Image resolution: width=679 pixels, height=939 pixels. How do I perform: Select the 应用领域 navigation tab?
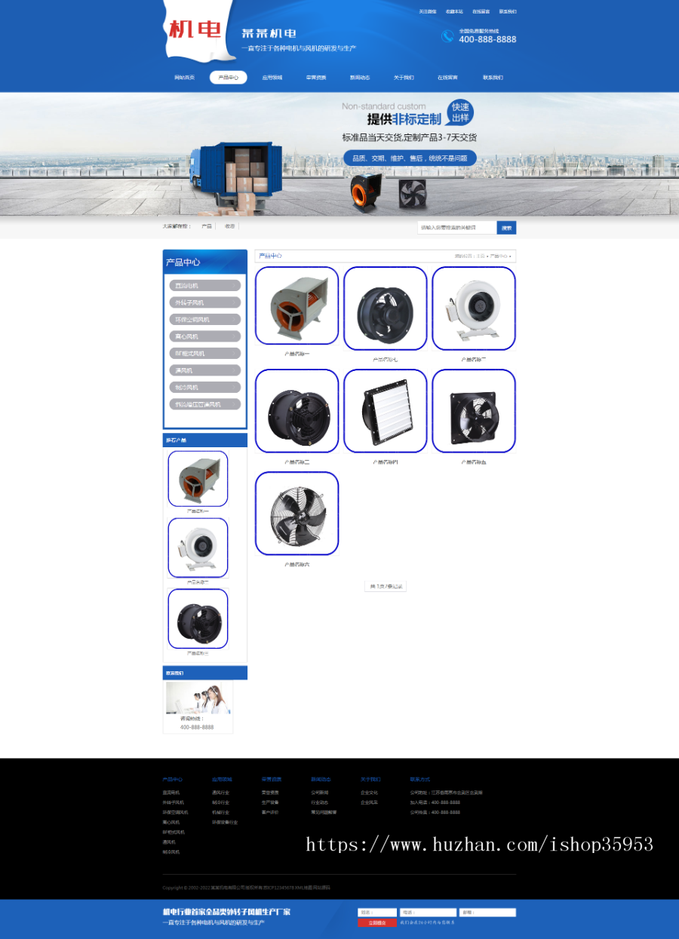pos(272,78)
